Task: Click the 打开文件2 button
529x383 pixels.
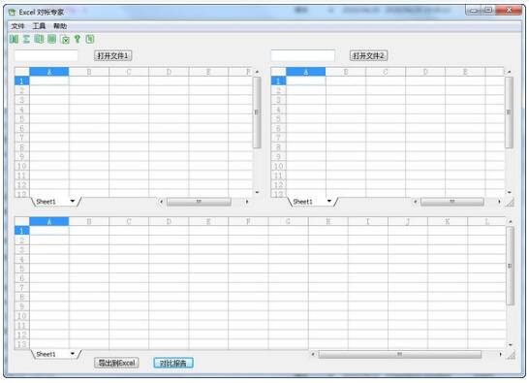Action: coord(368,55)
